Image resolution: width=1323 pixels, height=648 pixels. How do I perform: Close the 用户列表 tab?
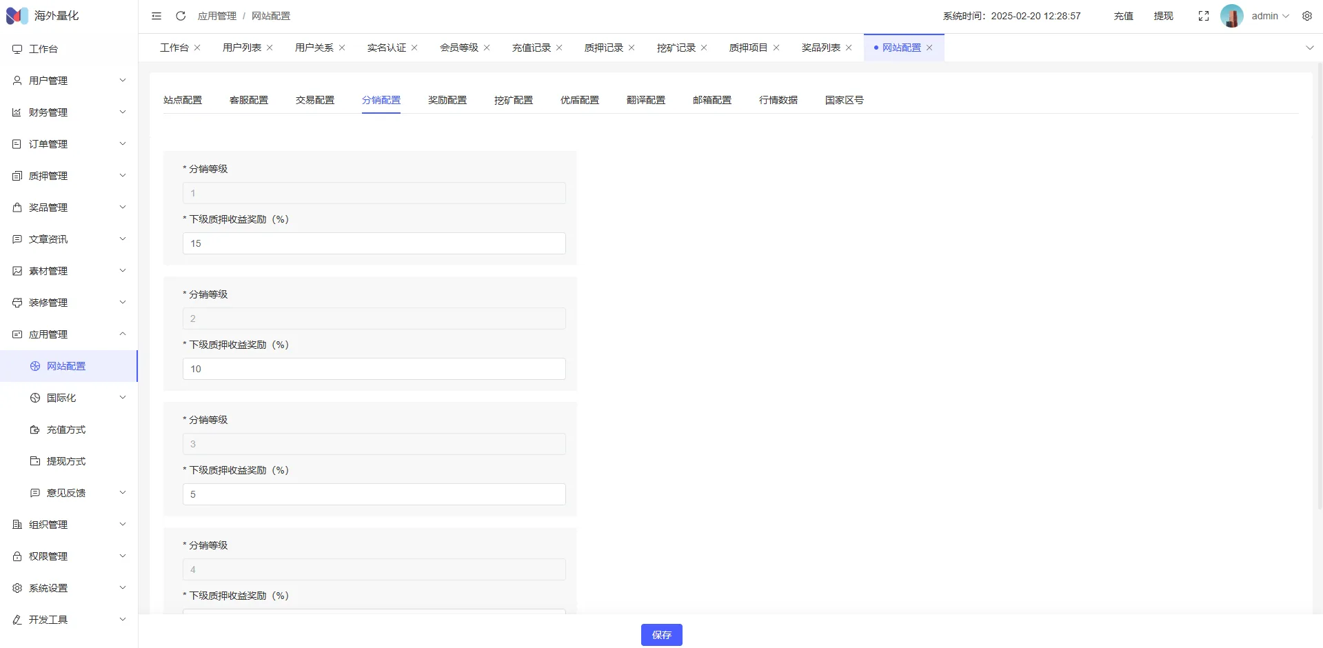click(270, 48)
